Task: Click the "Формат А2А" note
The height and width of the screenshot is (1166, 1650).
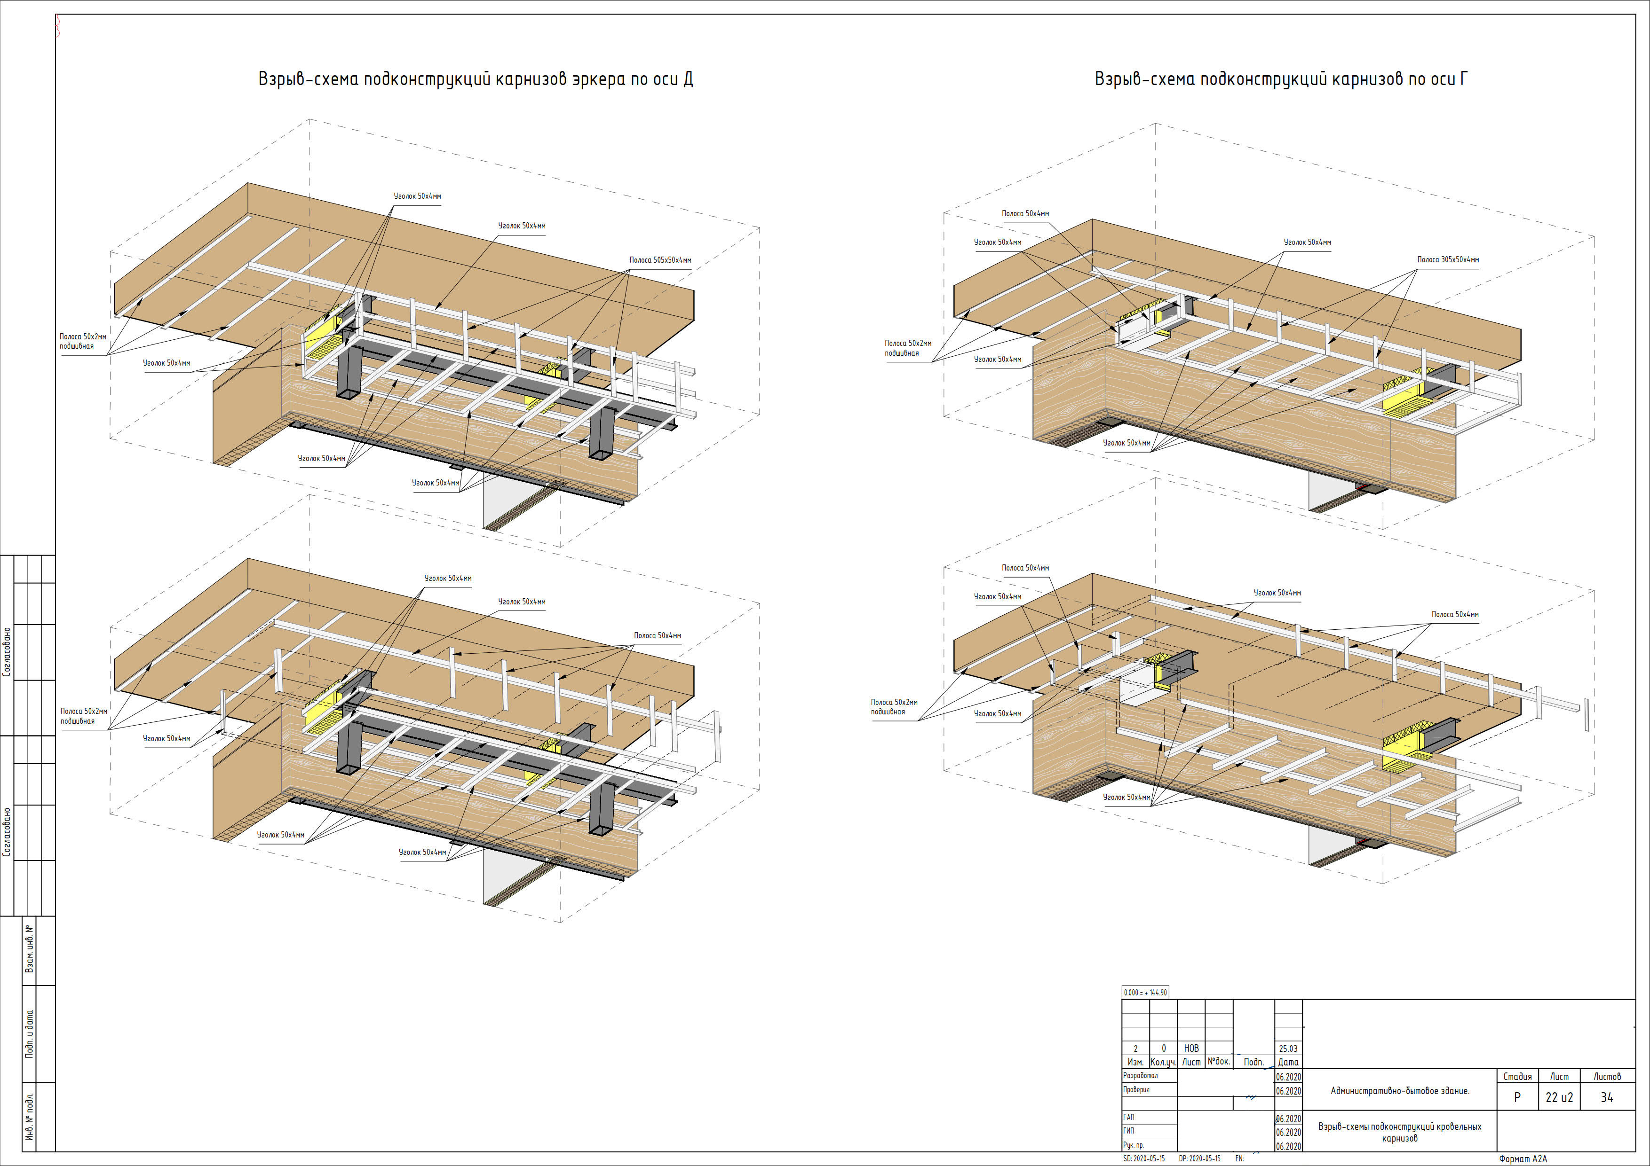Action: tap(1523, 1159)
